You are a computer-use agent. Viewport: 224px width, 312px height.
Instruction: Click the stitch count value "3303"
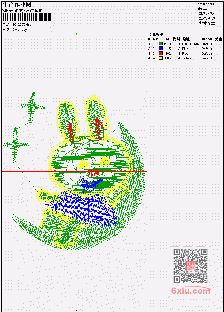[x=212, y=4]
